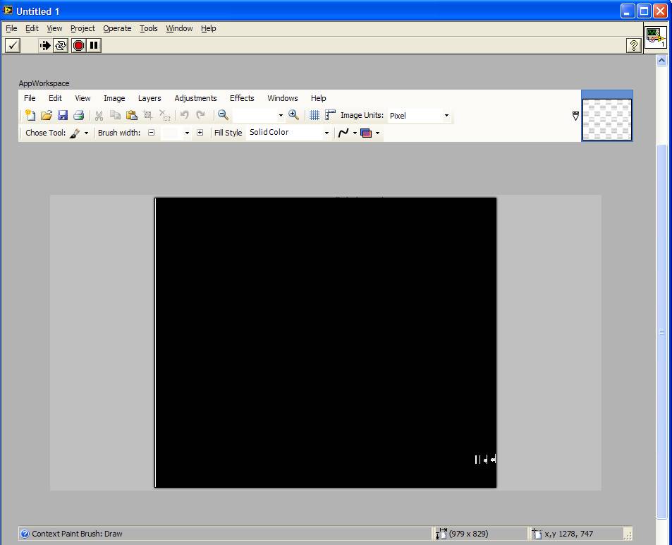
Task: Click the LabVIEW Abort Execution stop button
Action: tap(78, 45)
